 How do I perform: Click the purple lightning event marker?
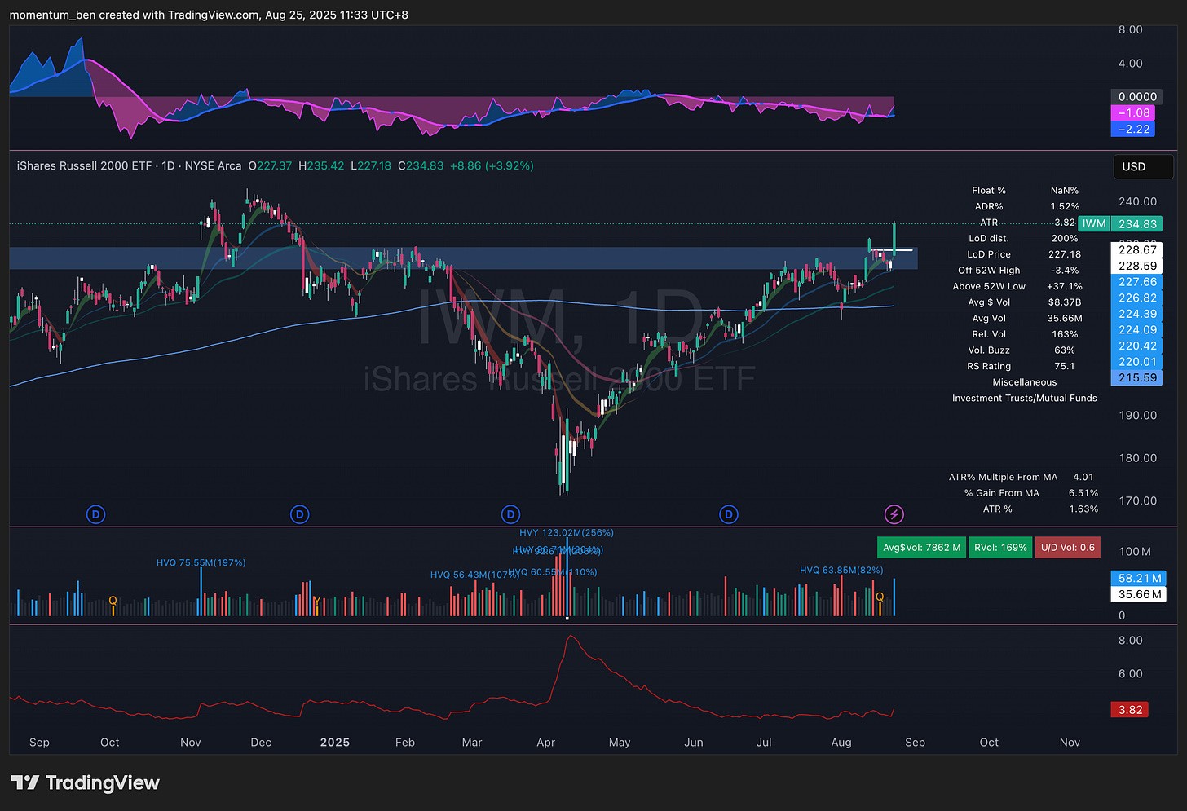894,514
